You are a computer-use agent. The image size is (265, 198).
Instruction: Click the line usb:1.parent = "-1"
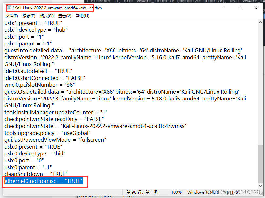tap(28, 44)
